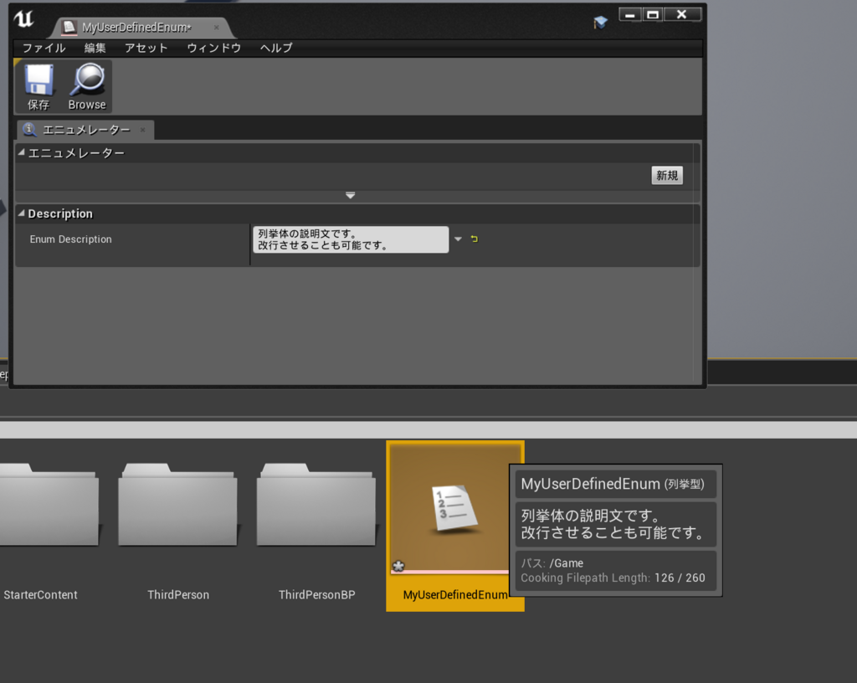The width and height of the screenshot is (857, 683).
Task: Select the MyUserDefinedEnum* editor tab
Action: (x=136, y=28)
